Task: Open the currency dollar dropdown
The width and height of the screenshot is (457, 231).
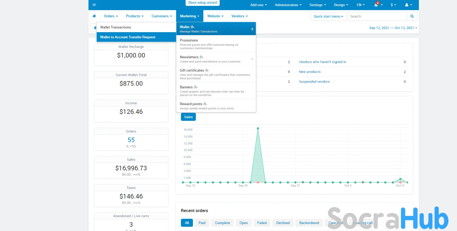Action: (393, 5)
